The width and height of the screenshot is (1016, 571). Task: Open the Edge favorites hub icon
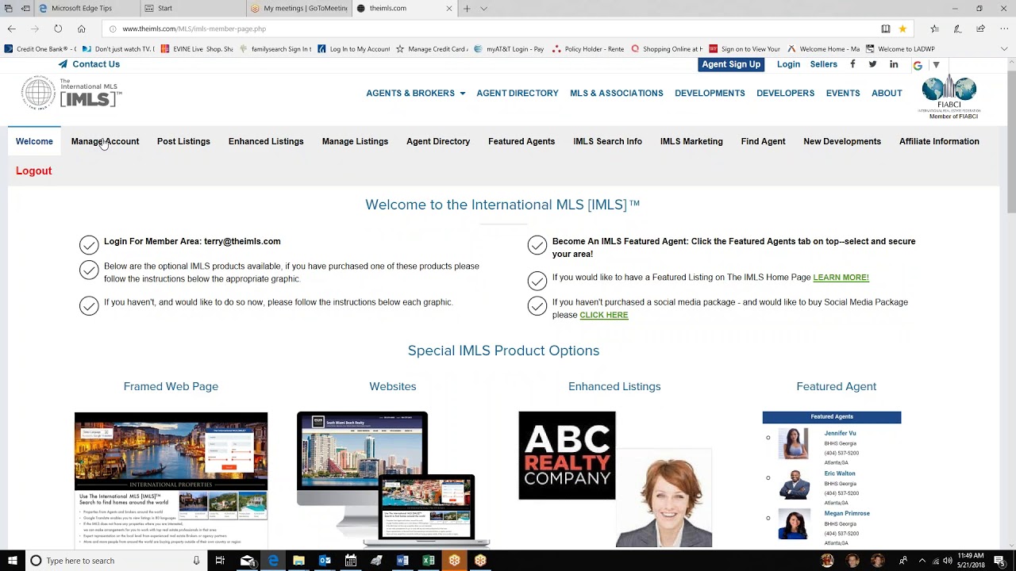(935, 29)
